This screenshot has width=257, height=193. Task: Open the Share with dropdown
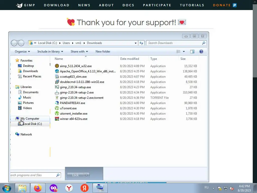click(79, 52)
